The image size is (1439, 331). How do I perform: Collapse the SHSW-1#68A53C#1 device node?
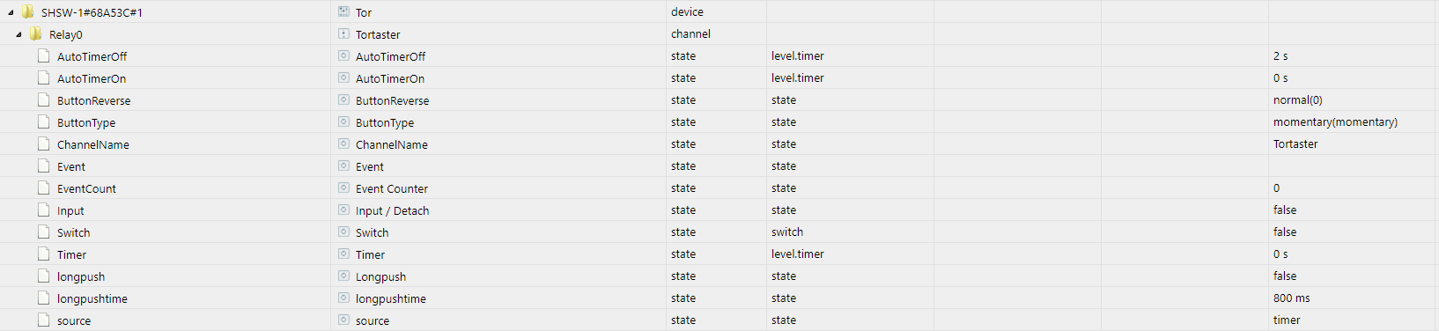[x=11, y=12]
